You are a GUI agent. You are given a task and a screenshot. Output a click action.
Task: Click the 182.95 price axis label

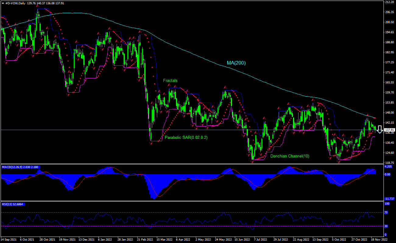pyautogui.click(x=389, y=52)
